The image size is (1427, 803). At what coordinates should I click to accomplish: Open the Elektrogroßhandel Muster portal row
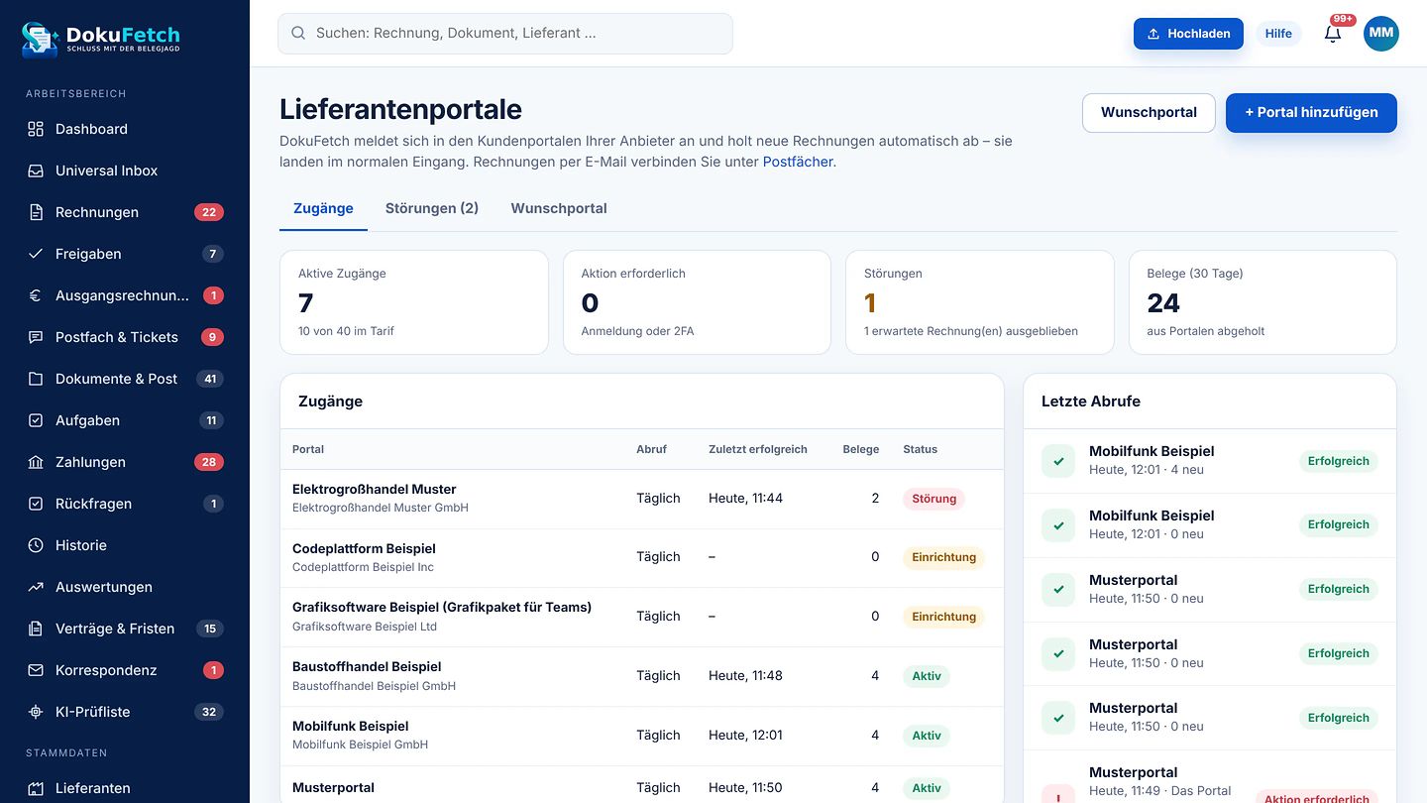[x=642, y=499]
